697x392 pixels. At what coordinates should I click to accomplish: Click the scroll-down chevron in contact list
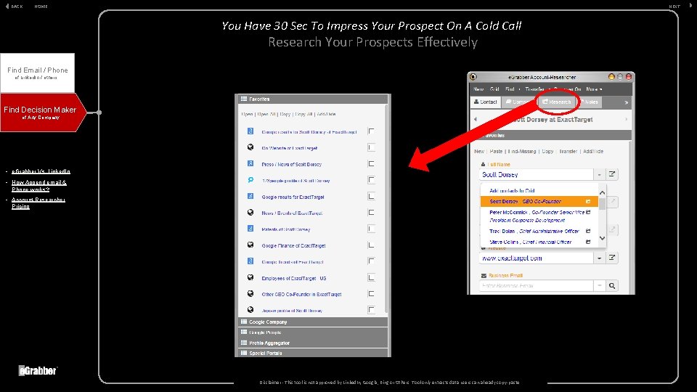602,238
